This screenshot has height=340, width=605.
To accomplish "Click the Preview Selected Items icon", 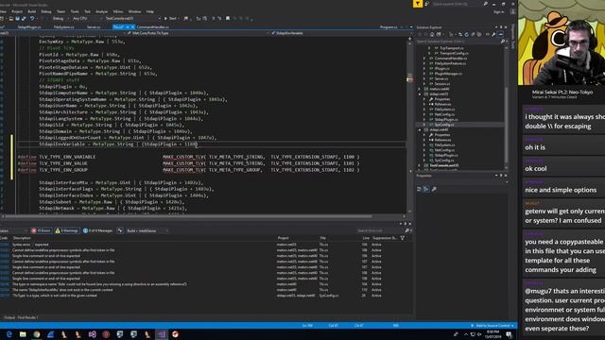I will pyautogui.click(x=500, y=34).
